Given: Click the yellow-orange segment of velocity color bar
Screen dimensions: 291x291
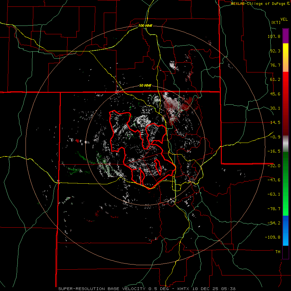Looking at the screenshot, I should pyautogui.click(x=286, y=58).
